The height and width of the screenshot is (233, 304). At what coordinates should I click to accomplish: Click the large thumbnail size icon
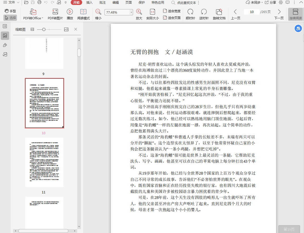click(x=66, y=29)
